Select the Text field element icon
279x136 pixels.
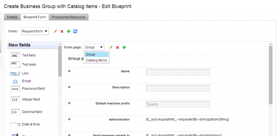click(x=15, y=56)
